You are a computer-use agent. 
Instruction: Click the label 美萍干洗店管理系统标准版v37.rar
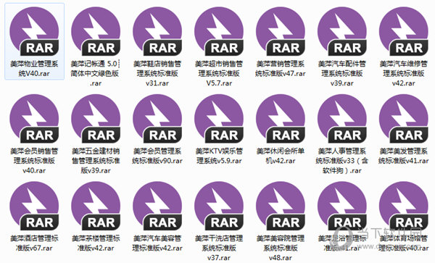point(219,248)
